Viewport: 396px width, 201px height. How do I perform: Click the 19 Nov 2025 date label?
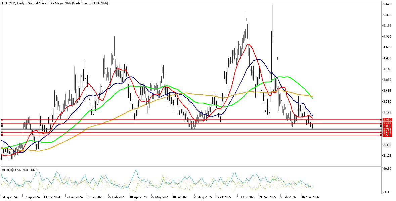point(247,198)
